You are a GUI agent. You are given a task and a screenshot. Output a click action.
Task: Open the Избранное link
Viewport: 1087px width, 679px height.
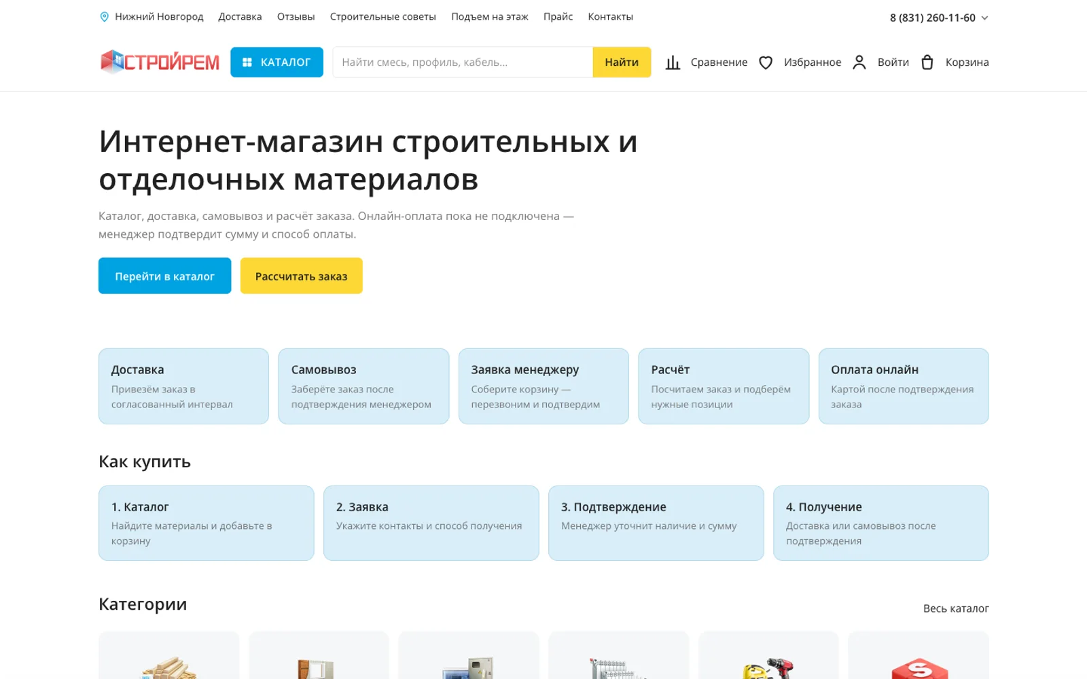click(813, 62)
